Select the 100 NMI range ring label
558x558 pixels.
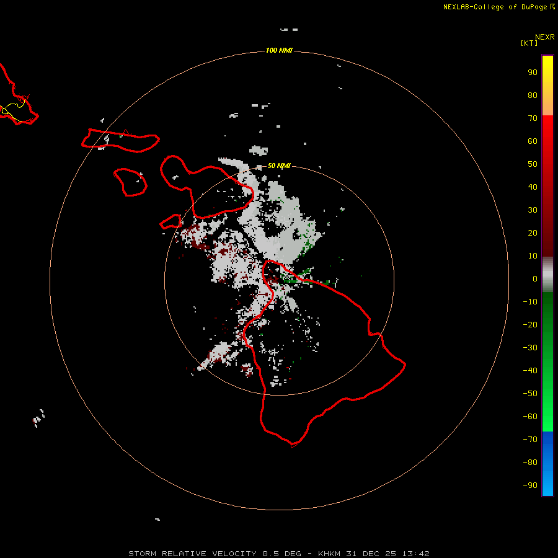[279, 51]
